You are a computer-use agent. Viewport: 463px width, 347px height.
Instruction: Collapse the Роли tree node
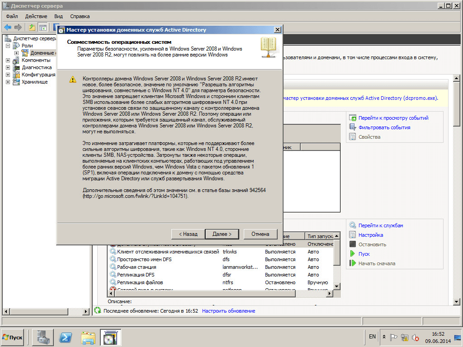click(8, 46)
